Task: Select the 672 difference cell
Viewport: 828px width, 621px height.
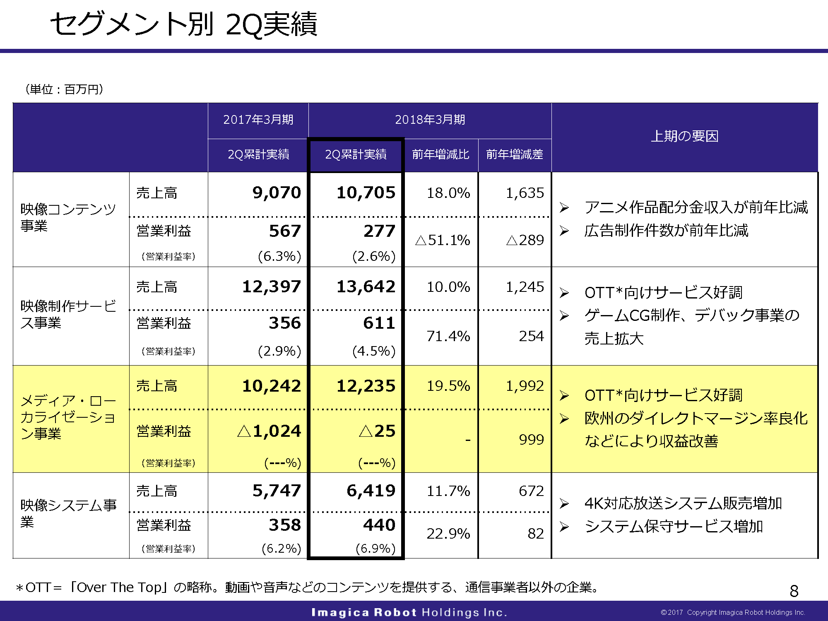Action: (532, 491)
